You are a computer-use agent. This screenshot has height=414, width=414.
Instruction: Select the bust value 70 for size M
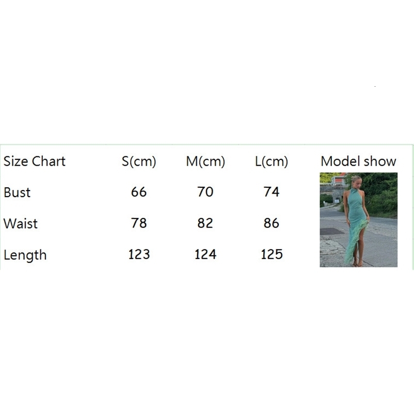(x=205, y=192)
